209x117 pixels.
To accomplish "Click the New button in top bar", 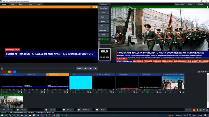I will click(x=13, y=4).
